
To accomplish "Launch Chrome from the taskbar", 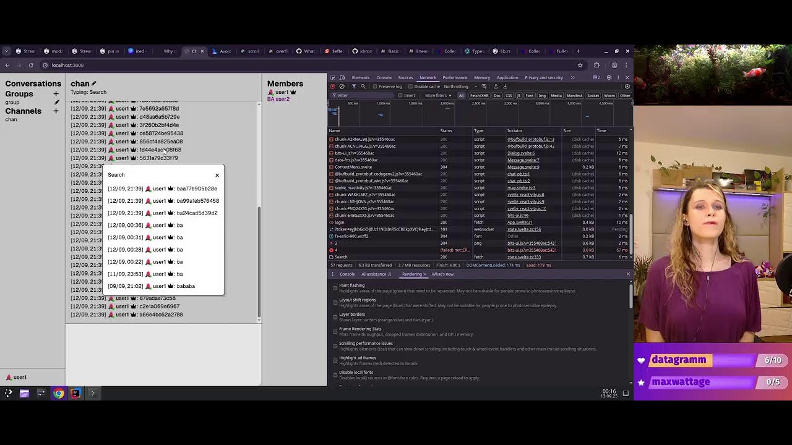I will point(58,393).
